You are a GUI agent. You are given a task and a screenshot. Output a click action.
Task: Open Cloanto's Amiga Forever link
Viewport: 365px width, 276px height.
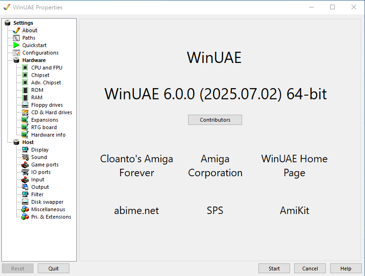137,166
